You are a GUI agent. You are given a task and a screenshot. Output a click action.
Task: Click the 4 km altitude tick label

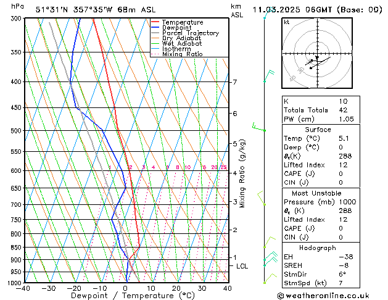pyautogui.click(x=235, y=173)
